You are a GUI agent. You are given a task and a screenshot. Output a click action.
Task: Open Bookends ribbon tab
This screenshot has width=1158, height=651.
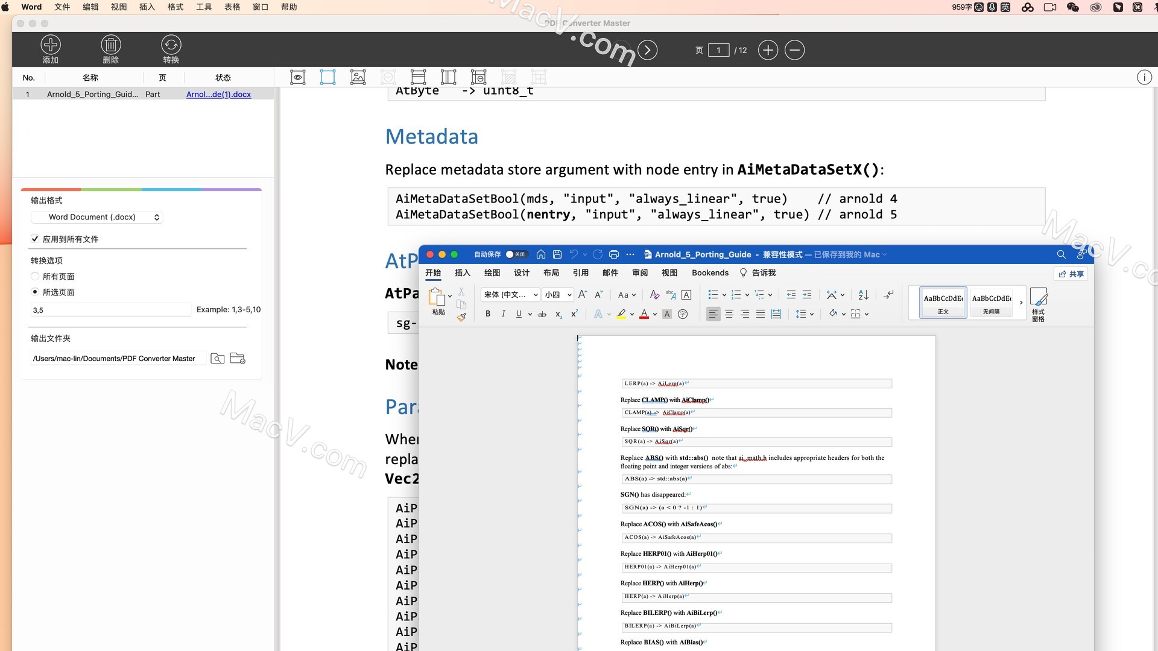pos(710,273)
